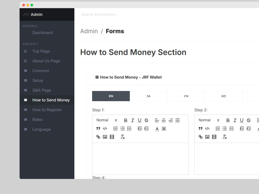Image resolution: width=259 pixels, height=194 pixels.
Task: Open How to Register in sidebar
Action: click(47, 110)
